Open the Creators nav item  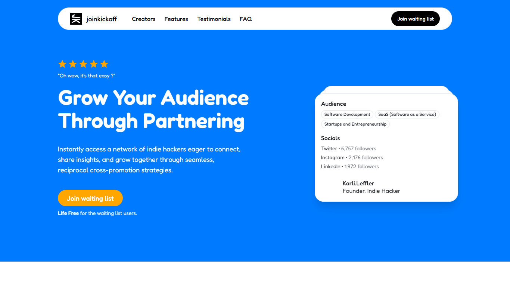[x=144, y=19]
